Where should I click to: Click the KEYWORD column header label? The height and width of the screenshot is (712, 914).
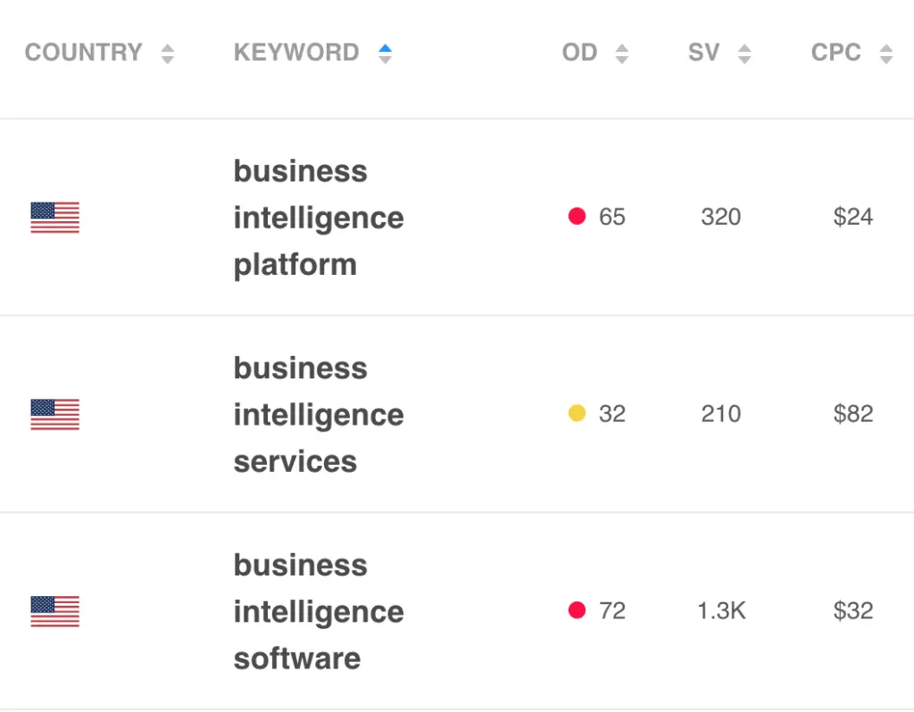(x=296, y=53)
